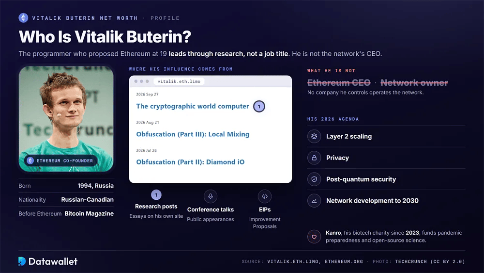Screen dimensions: 484x273
Task: Click the struck-through Network owner text
Action: coord(414,82)
